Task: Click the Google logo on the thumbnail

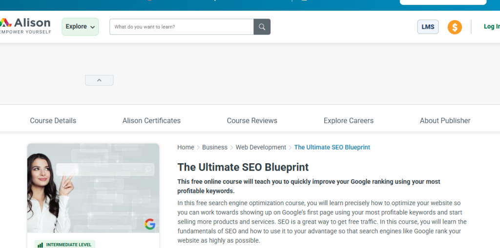Action: [150, 224]
